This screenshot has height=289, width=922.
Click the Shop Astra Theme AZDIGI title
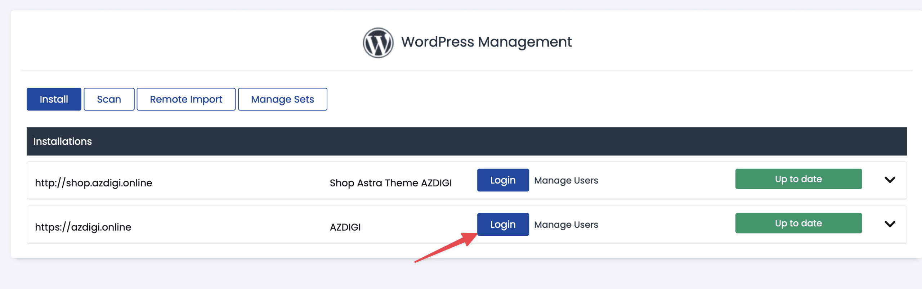click(x=390, y=183)
